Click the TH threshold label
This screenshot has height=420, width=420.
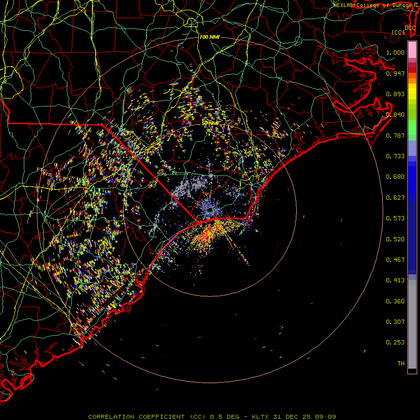401,364
